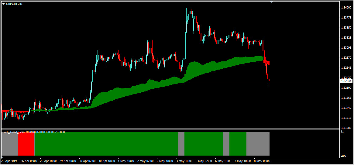The width and height of the screenshot is (354, 165).
Task: Click the 8 May 02:00 time label
Action: 262,161
